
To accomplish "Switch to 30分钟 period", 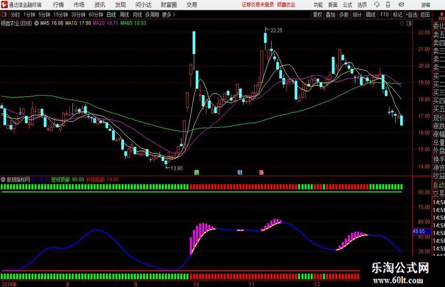I will point(78,15).
